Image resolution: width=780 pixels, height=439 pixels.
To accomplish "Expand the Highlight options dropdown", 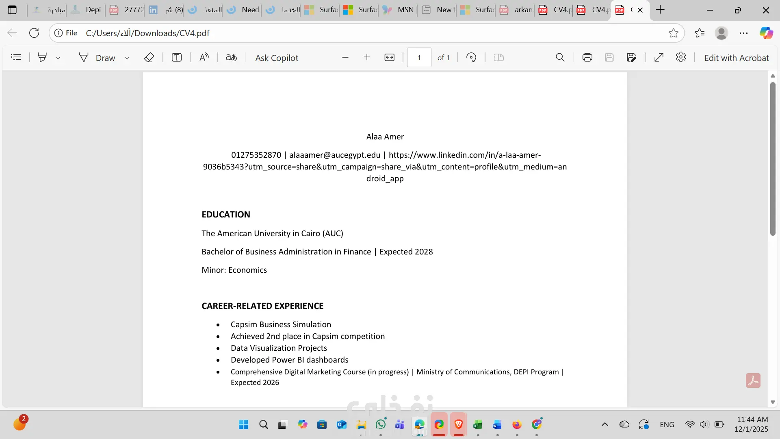I will click(x=58, y=58).
